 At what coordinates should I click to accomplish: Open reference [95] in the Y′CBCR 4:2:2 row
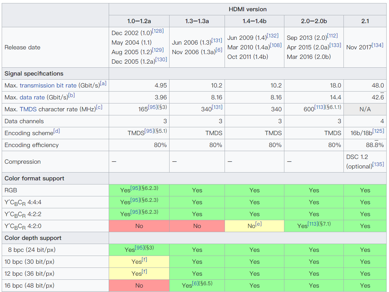point(135,212)
